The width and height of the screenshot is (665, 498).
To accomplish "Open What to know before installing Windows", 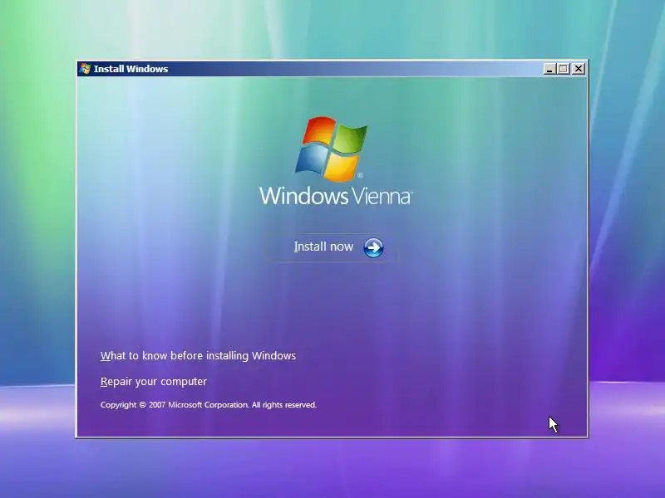I will pyautogui.click(x=198, y=356).
